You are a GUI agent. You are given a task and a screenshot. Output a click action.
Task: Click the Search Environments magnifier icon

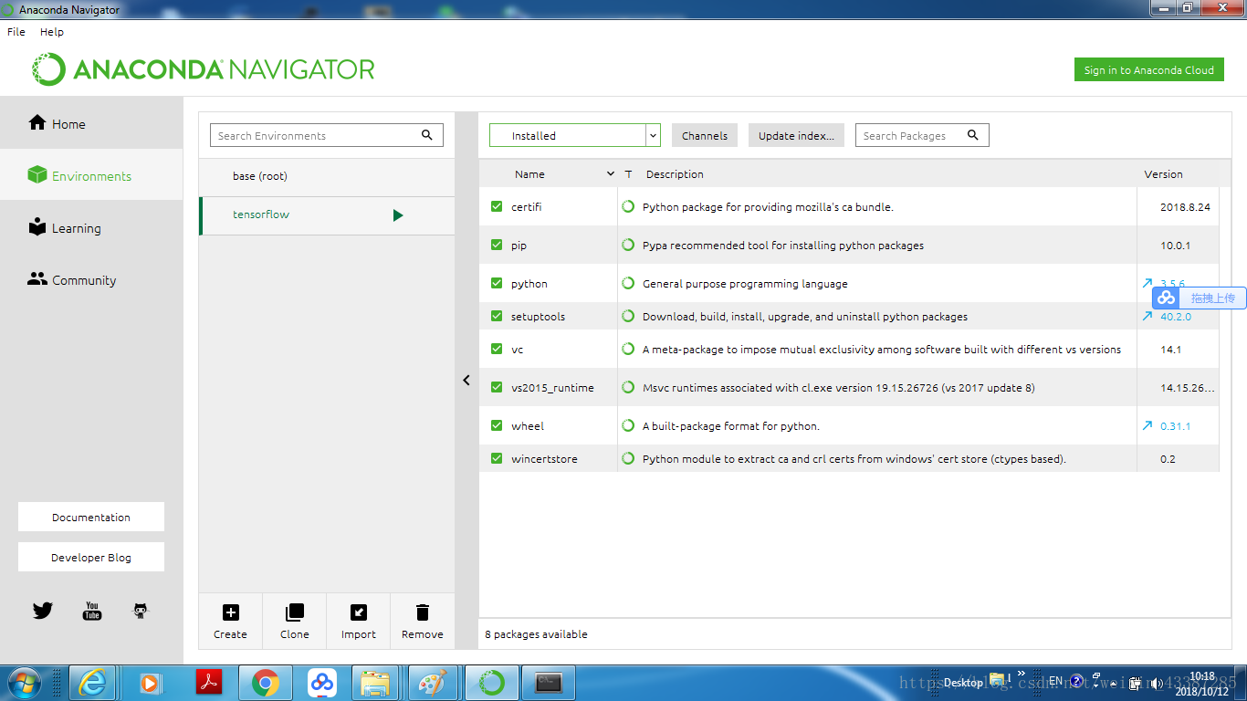[x=426, y=135]
